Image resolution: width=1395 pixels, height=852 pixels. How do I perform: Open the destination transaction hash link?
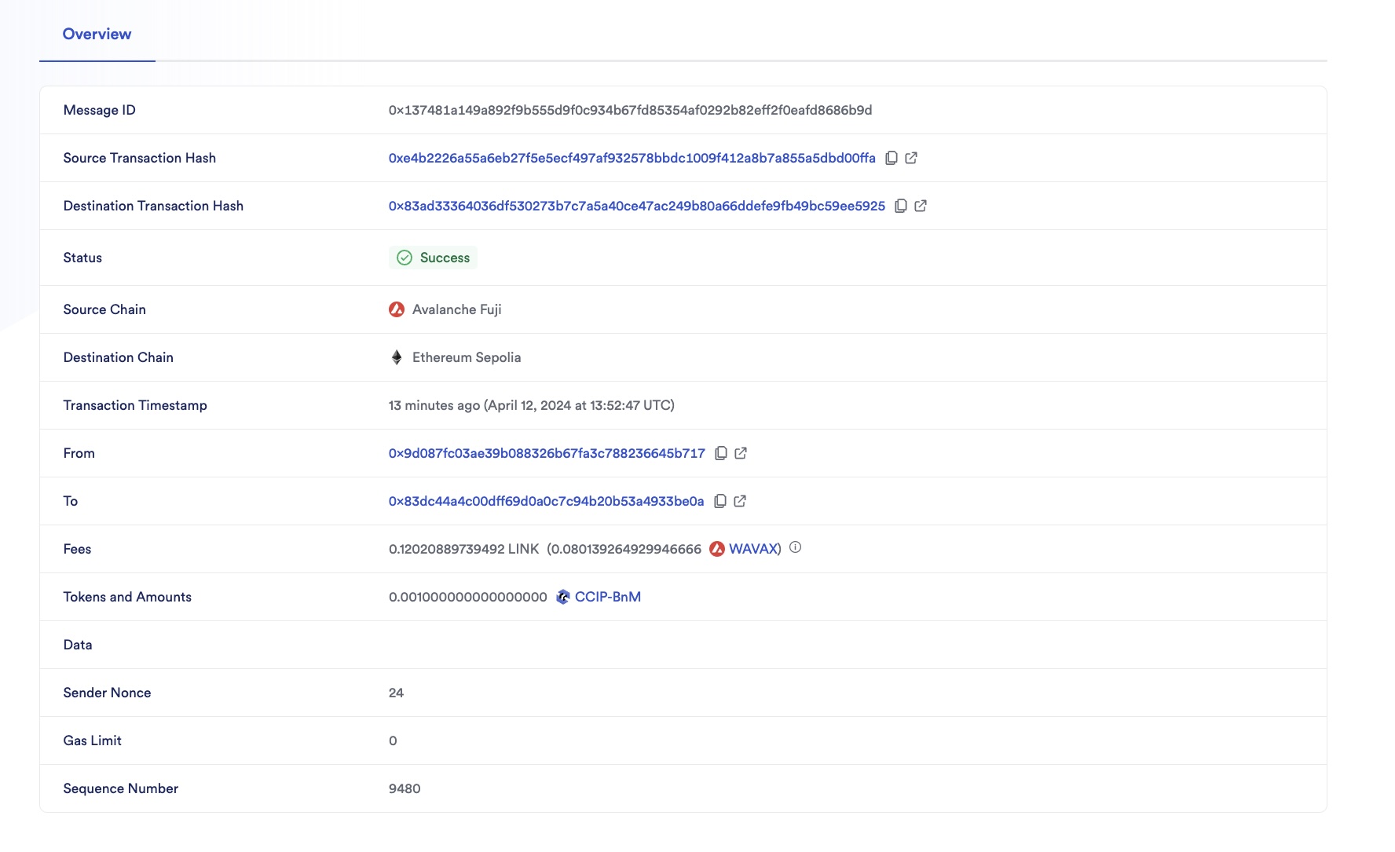[x=635, y=206]
